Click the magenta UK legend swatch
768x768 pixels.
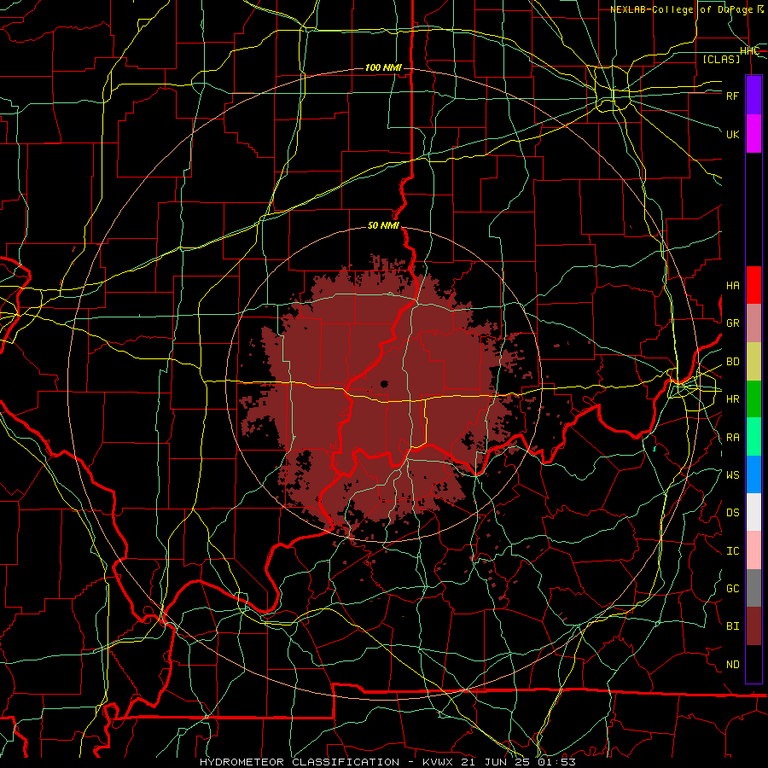(x=753, y=134)
